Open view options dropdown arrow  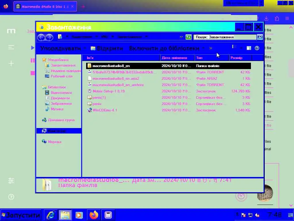[x=241, y=48]
